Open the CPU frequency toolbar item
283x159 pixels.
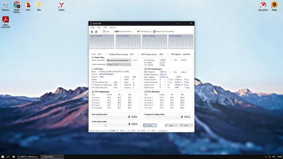[x=144, y=31]
